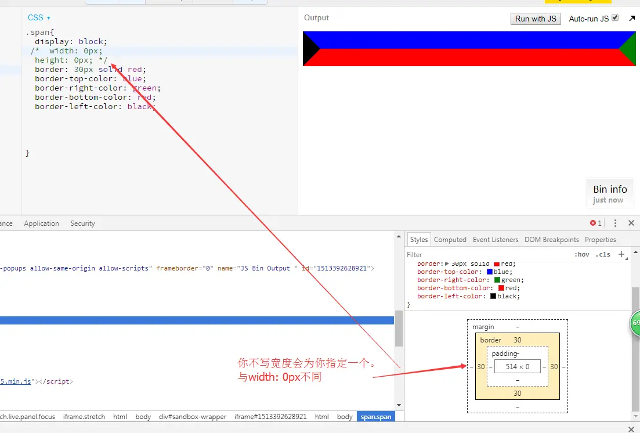Screen dimensions: 640x433
Task: Close the bottom drawer with X
Action: [x=631, y=428]
